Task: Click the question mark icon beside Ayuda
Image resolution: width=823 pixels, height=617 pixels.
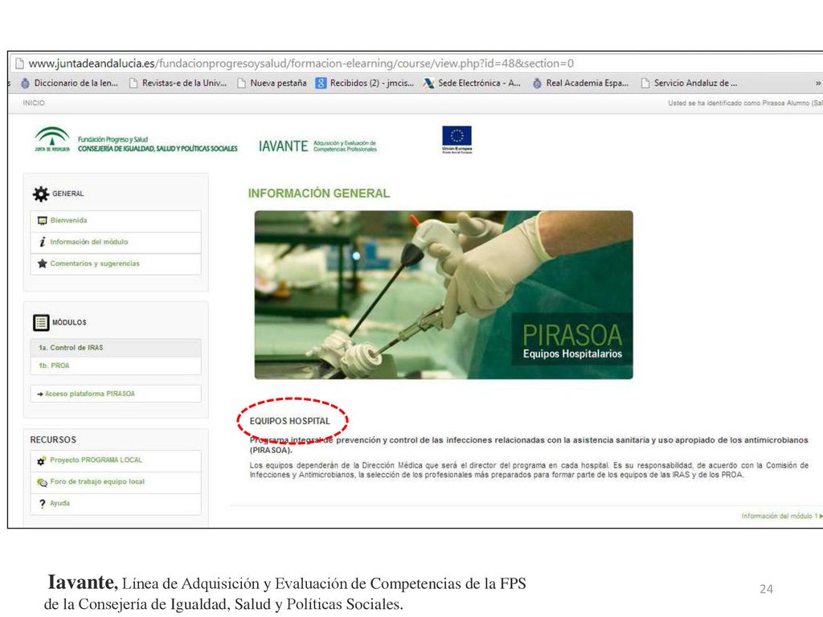Action: pos(43,504)
